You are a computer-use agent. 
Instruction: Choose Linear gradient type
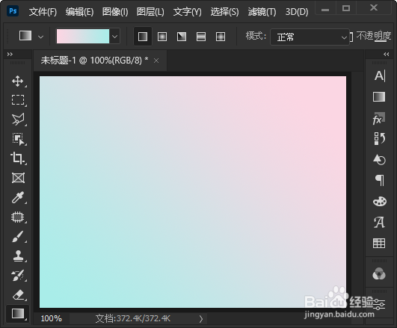click(x=143, y=37)
